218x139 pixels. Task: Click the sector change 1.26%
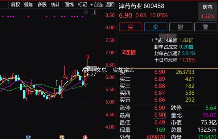tap(208, 16)
